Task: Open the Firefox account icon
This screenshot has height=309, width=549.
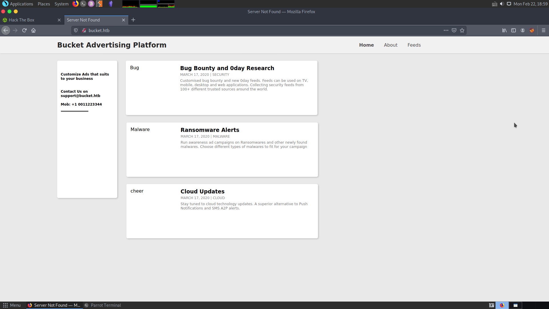Action: pos(523,30)
